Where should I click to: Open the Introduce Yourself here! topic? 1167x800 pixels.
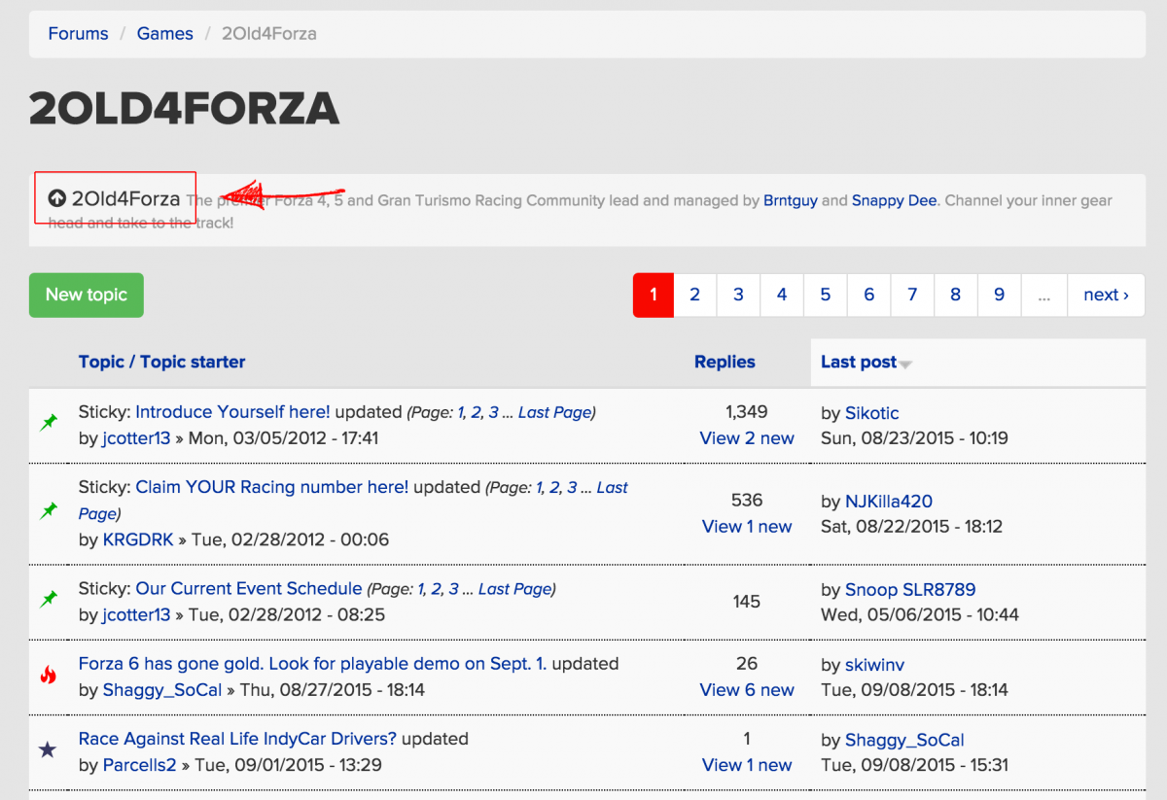click(x=232, y=412)
